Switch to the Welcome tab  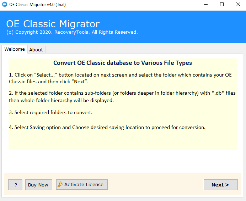click(x=15, y=49)
